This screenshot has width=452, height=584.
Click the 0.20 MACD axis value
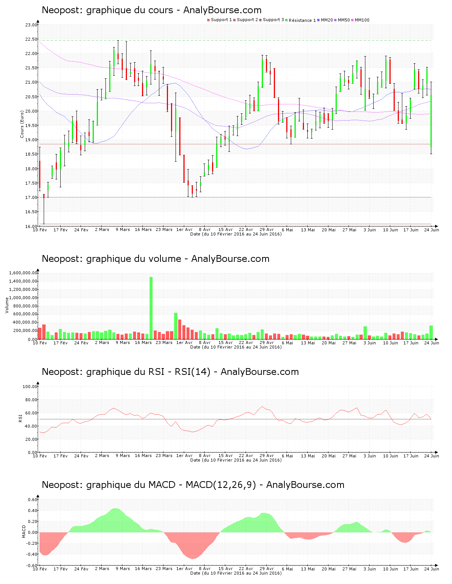(x=33, y=522)
